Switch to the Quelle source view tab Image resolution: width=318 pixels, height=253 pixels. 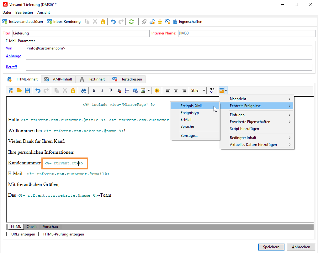pos(32,227)
